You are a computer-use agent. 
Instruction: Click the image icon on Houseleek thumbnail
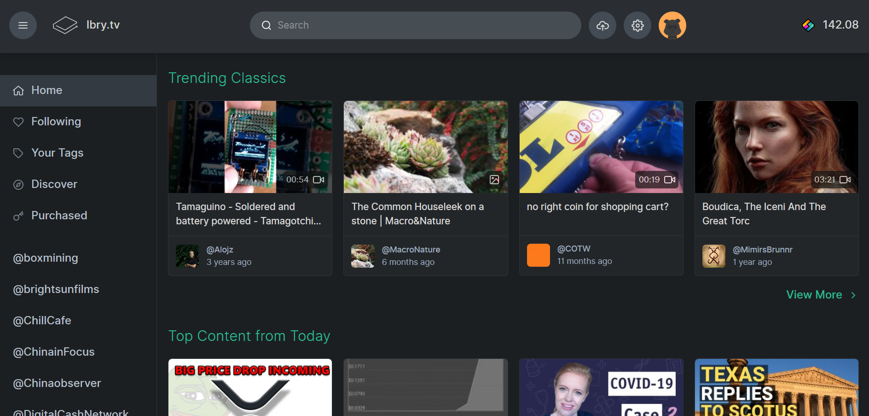tap(494, 180)
